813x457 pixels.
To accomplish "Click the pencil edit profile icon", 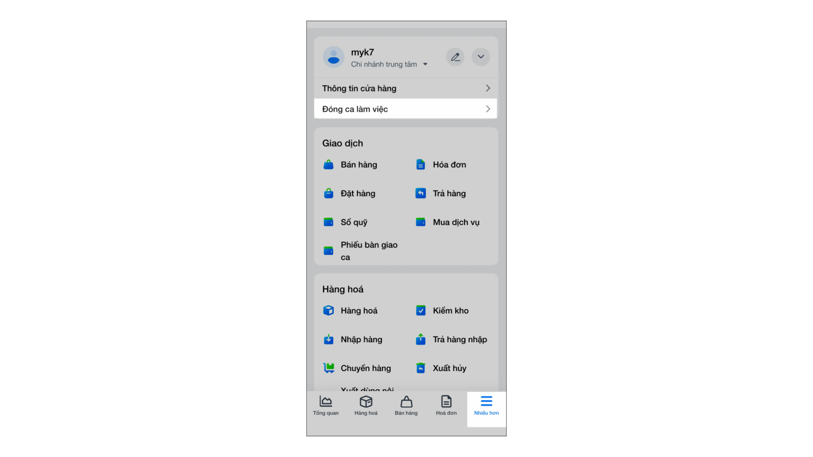I will click(x=455, y=57).
